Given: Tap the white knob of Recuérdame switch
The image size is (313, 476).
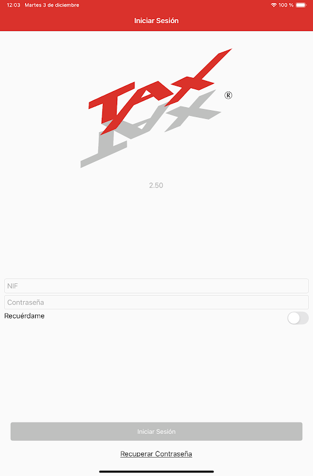Looking at the screenshot, I should 294,318.
